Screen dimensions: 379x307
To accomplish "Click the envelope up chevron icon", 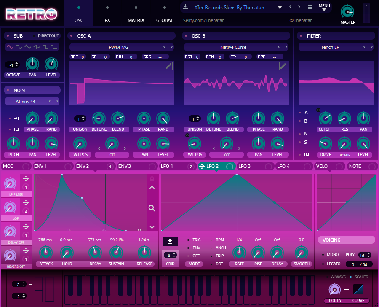I will tap(152, 187).
